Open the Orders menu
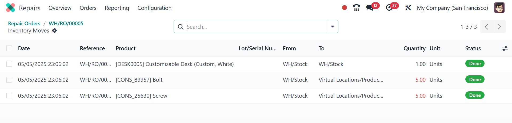Viewport: 512px width, 123px height. [x=88, y=8]
